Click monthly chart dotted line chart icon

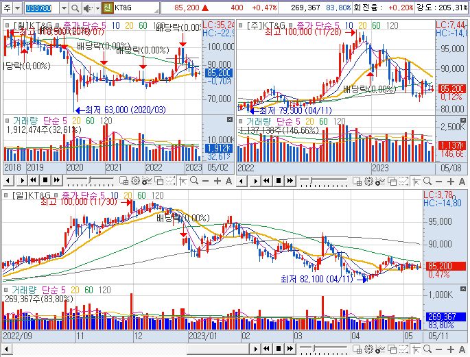pos(170,181)
